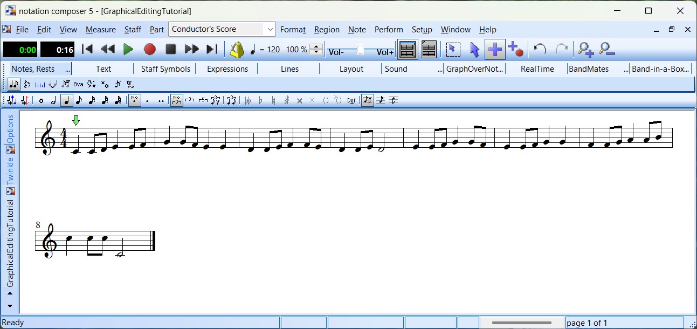
Task: Click the metronome icon
Action: click(237, 50)
